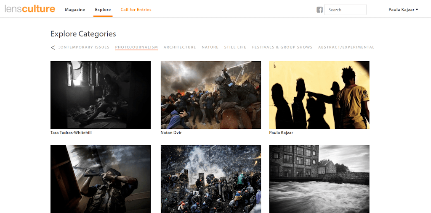Open the Facebook icon link
The height and width of the screenshot is (213, 431).
tap(319, 10)
